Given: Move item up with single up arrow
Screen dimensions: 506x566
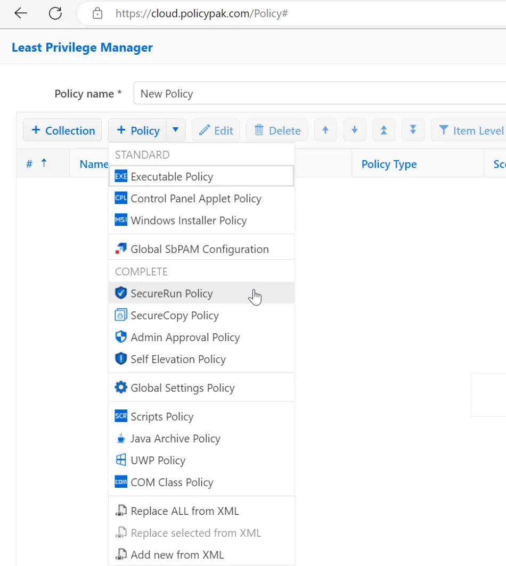Looking at the screenshot, I should 325,130.
